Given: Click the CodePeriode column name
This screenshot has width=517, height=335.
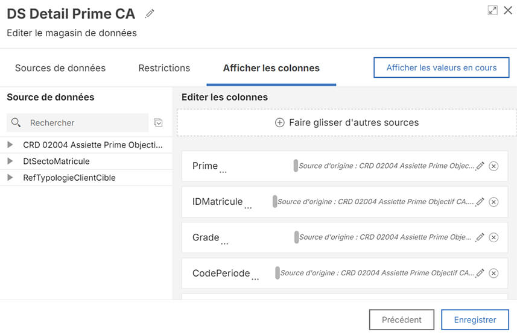Looking at the screenshot, I should pyautogui.click(x=221, y=273).
